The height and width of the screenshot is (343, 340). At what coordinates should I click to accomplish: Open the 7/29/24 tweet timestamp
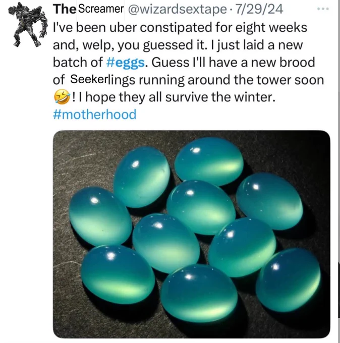[x=259, y=9]
